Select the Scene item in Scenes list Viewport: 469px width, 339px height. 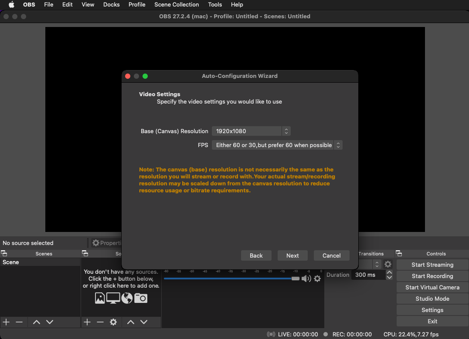click(x=40, y=262)
